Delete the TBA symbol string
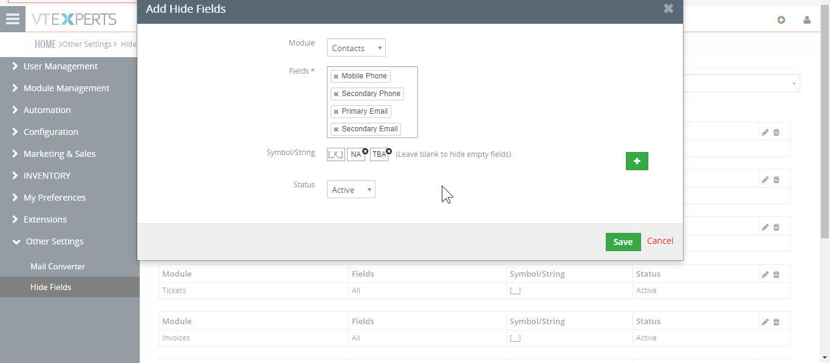The height and width of the screenshot is (363, 830). [389, 151]
